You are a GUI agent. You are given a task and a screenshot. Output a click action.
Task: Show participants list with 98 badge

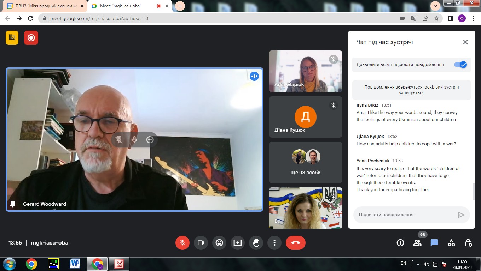[417, 243]
